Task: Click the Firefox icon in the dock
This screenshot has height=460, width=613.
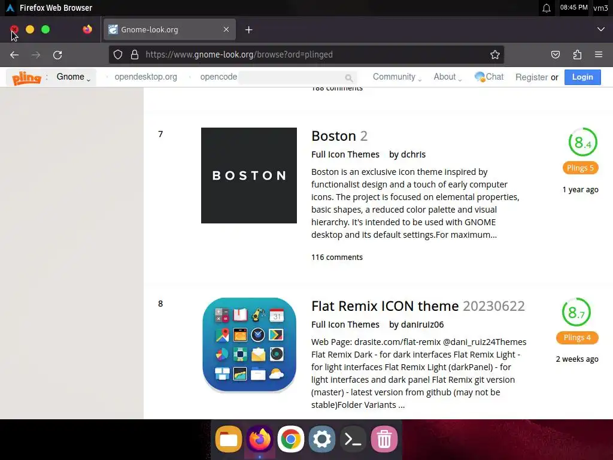Action: click(x=260, y=439)
